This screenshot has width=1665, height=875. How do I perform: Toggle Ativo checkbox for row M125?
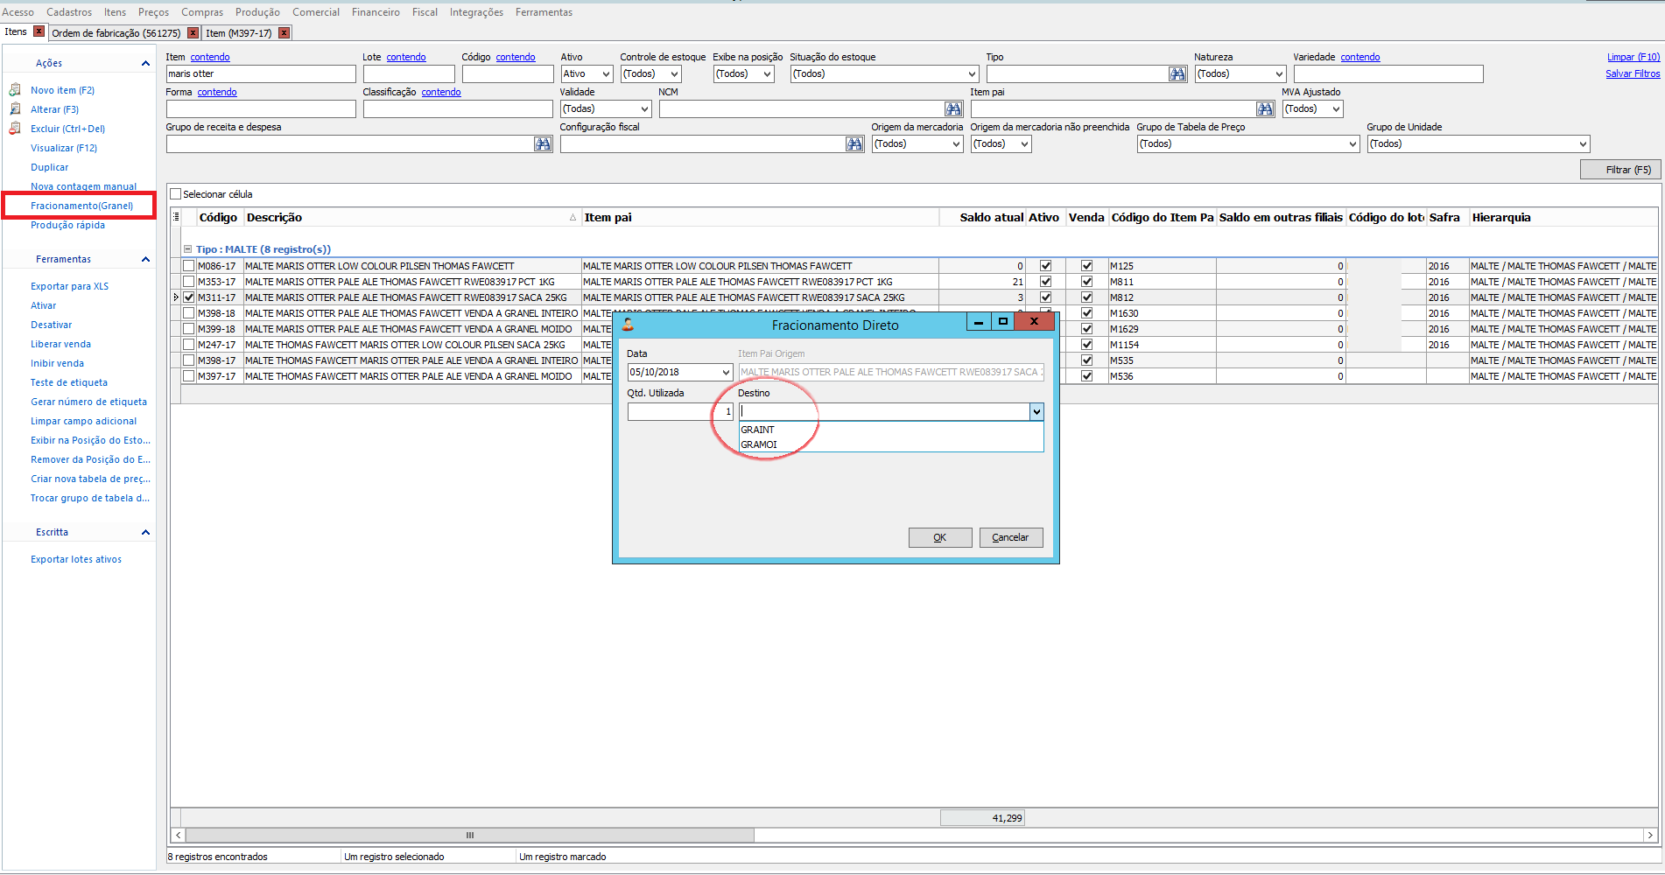pyautogui.click(x=1045, y=266)
